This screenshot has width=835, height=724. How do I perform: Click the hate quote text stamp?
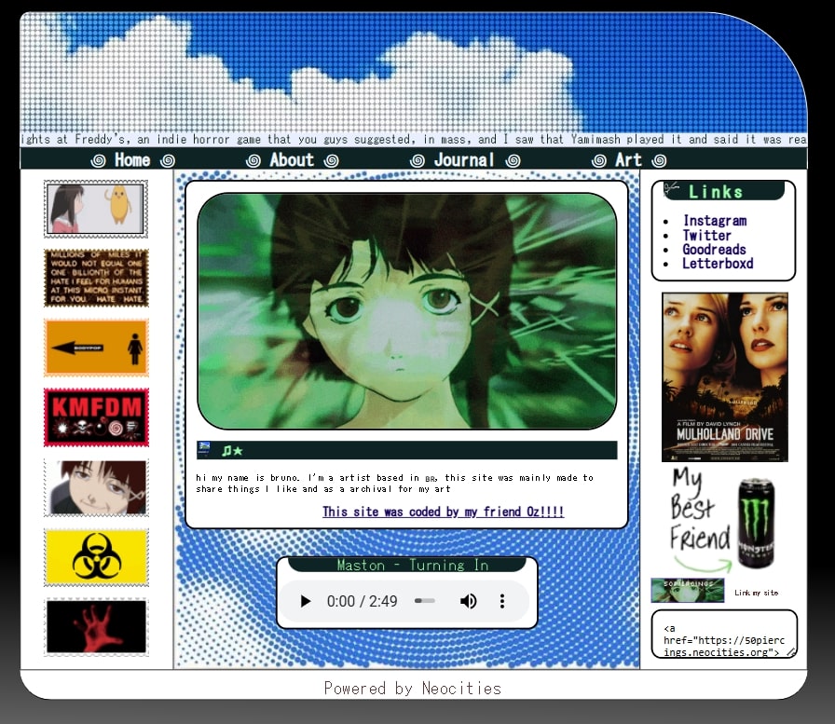(x=96, y=278)
